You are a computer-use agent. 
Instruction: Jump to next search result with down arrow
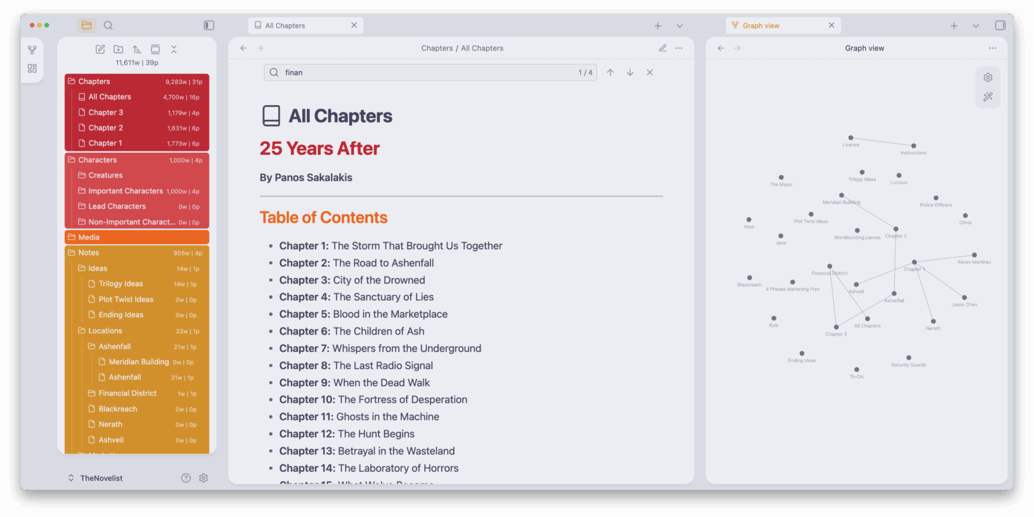tap(630, 72)
